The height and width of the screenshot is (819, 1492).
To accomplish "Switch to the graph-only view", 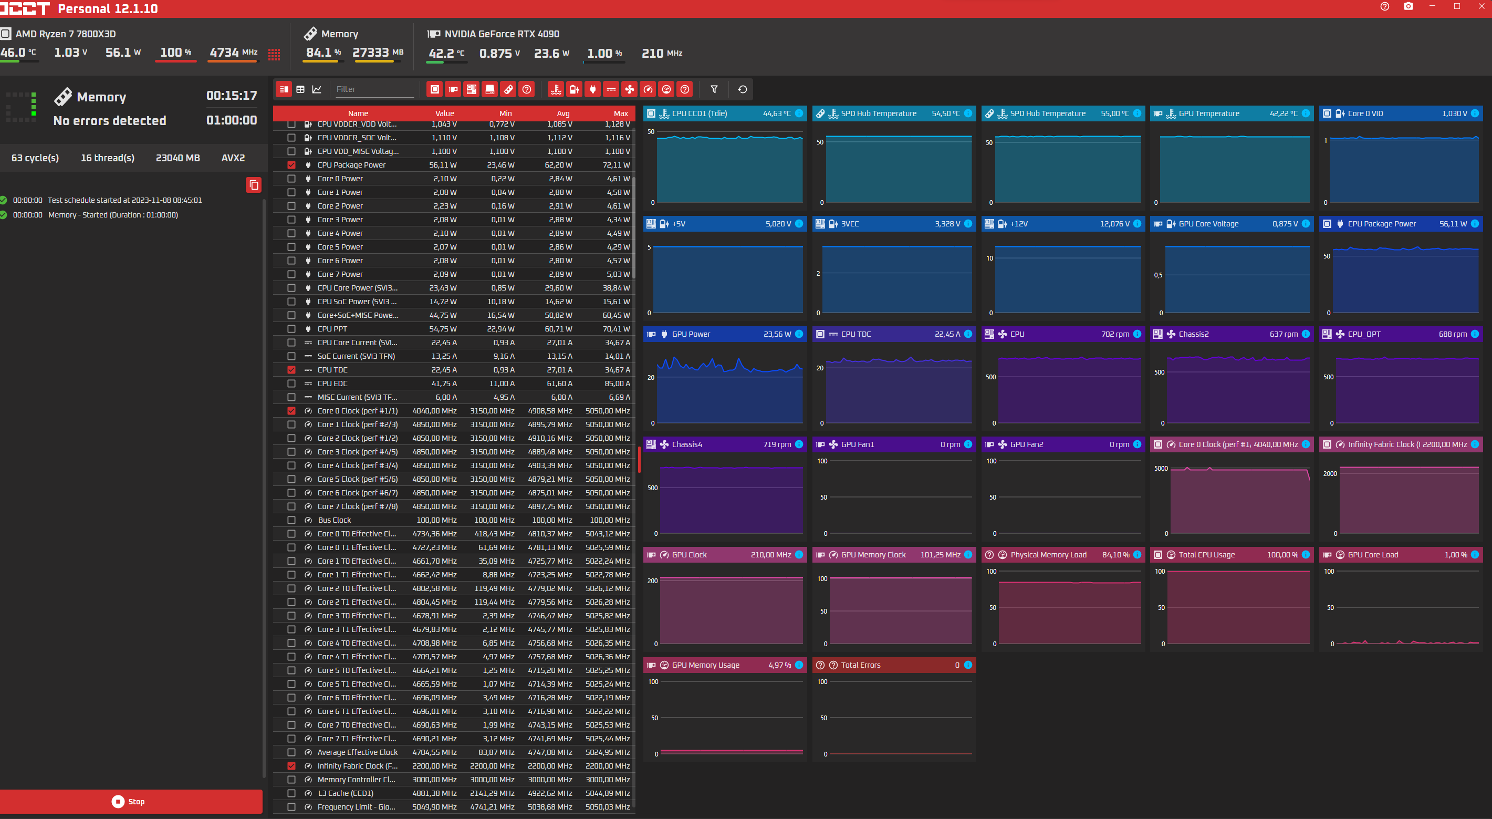I will click(x=316, y=89).
